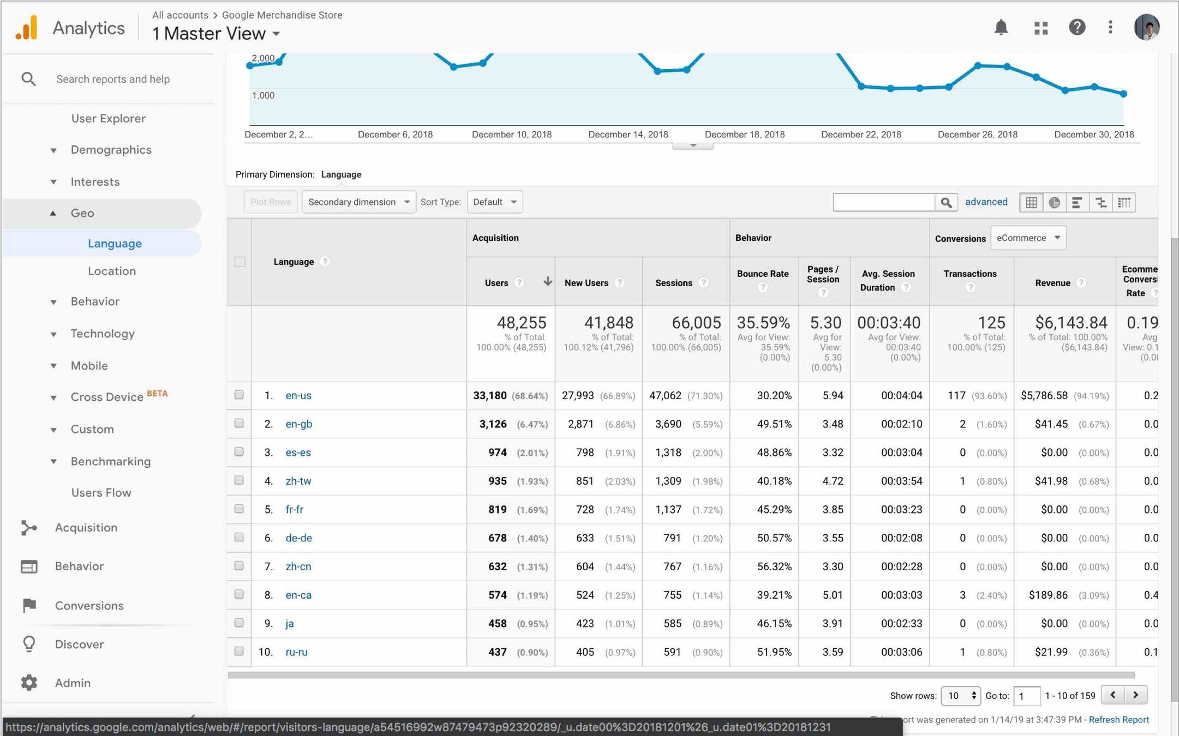
Task: Switch to pivot table view icon
Action: [x=1124, y=202]
